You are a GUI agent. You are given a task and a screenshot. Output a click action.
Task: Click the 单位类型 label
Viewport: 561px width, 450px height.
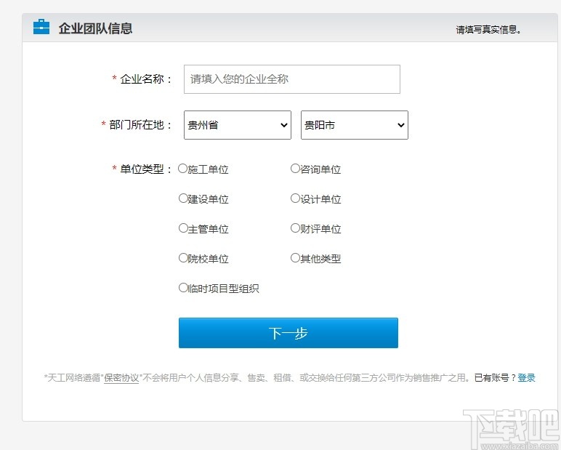point(145,169)
